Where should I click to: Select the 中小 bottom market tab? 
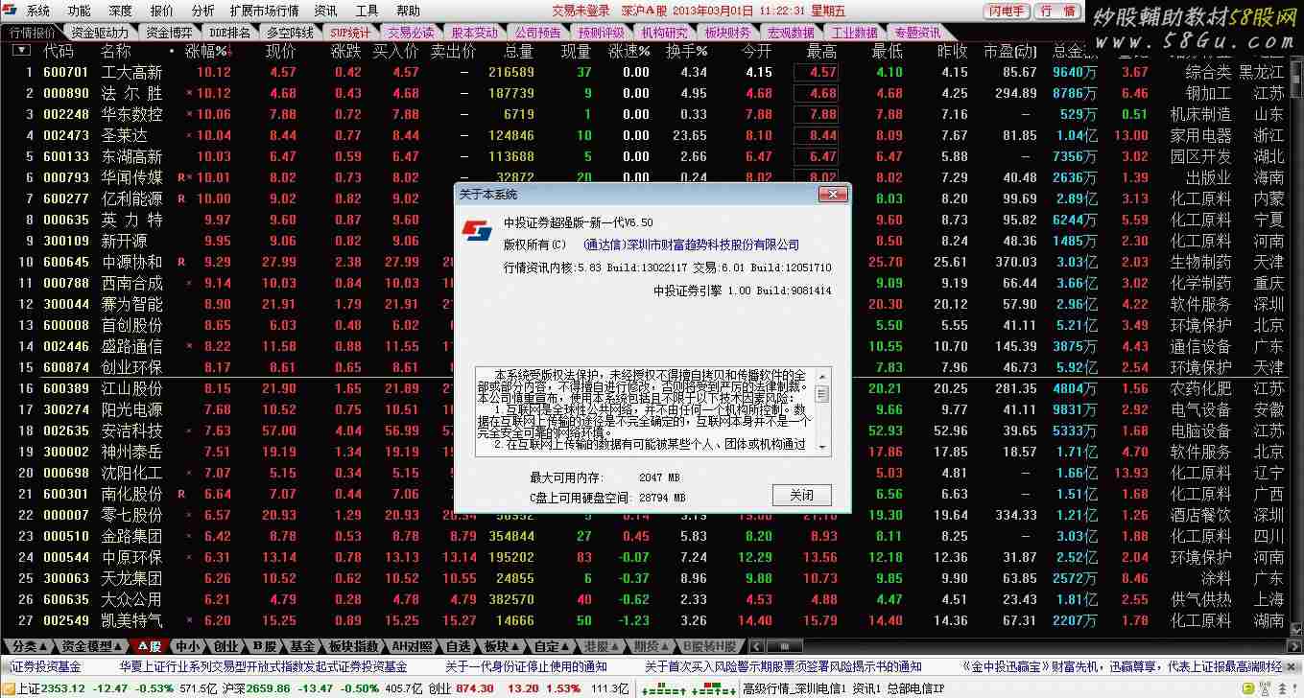click(188, 646)
